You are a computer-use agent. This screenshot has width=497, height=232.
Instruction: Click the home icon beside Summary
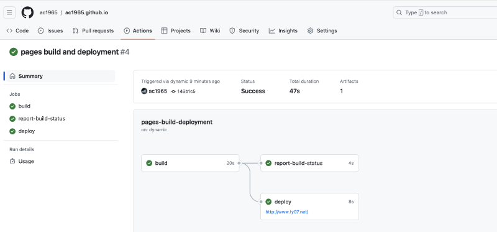point(12,76)
